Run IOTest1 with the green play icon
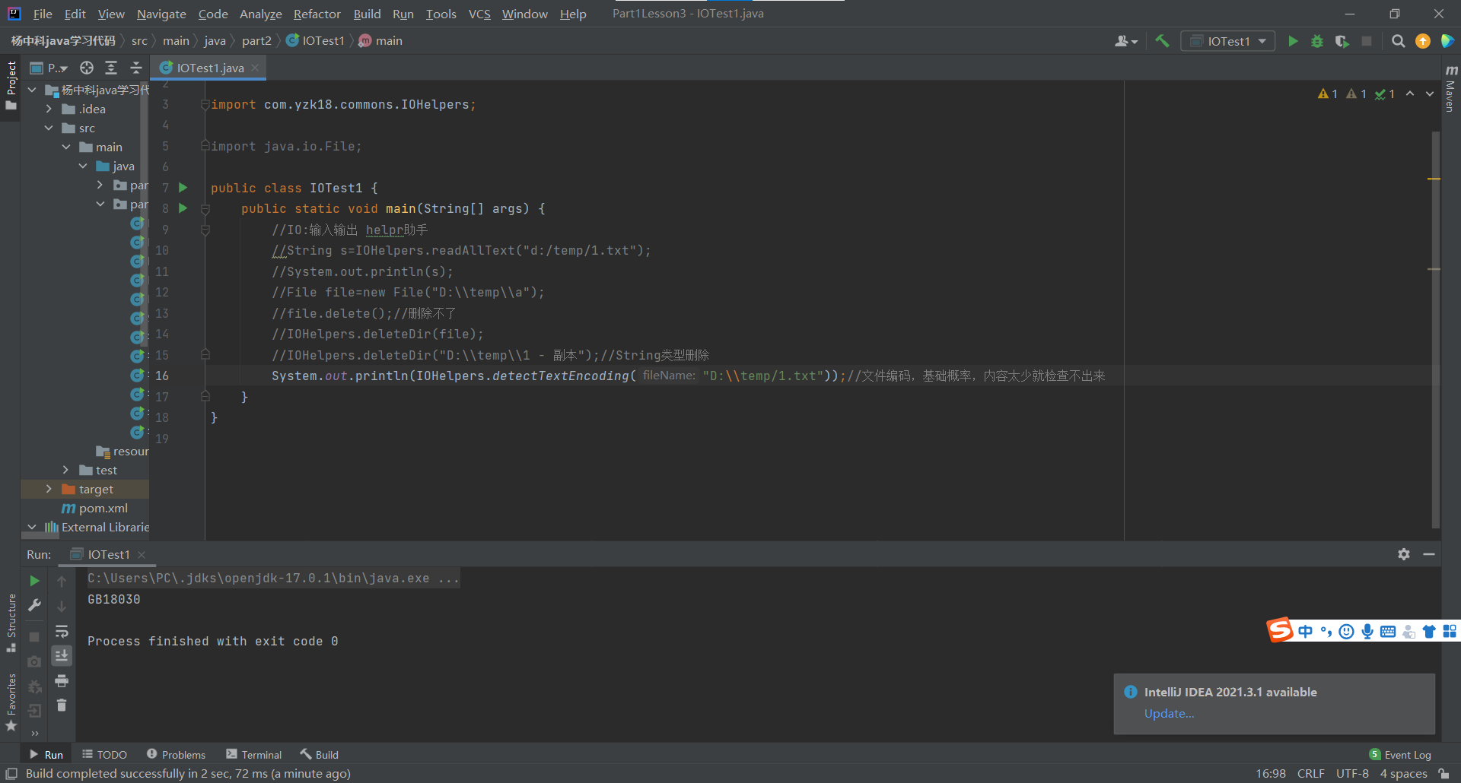This screenshot has height=783, width=1461. (x=1294, y=40)
